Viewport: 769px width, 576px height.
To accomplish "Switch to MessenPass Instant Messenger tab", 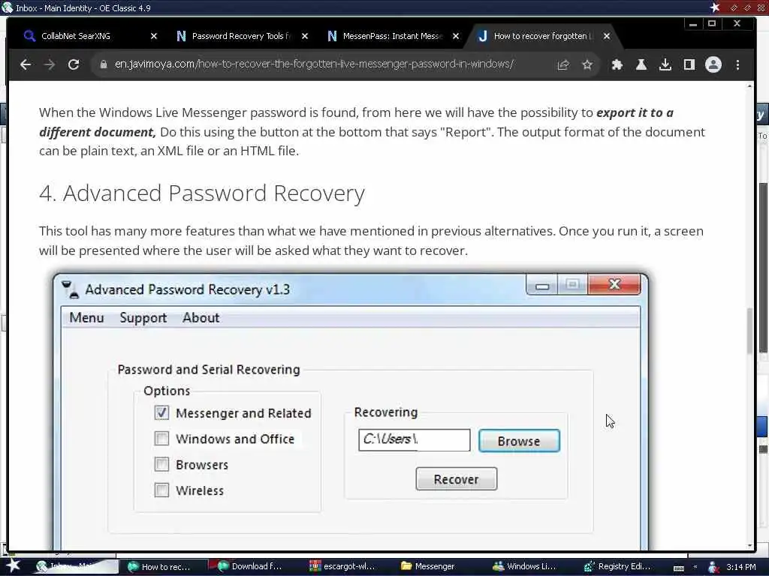I will [x=392, y=36].
